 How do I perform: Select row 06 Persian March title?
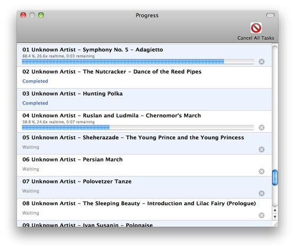pos(73,160)
